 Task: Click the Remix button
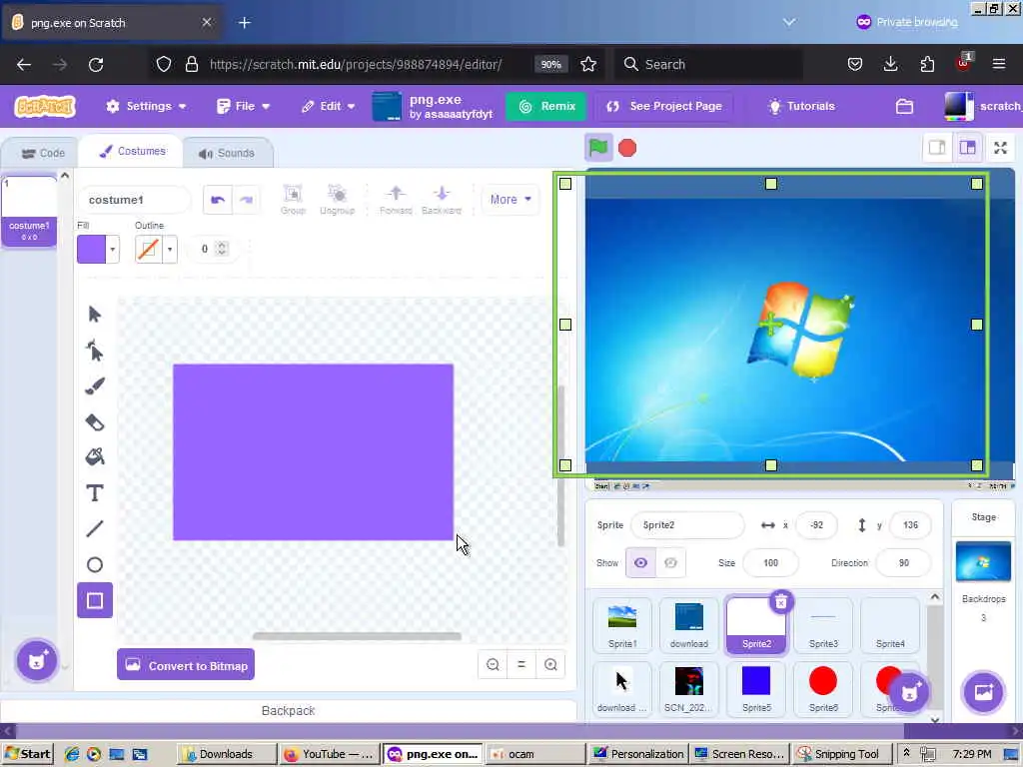(546, 106)
